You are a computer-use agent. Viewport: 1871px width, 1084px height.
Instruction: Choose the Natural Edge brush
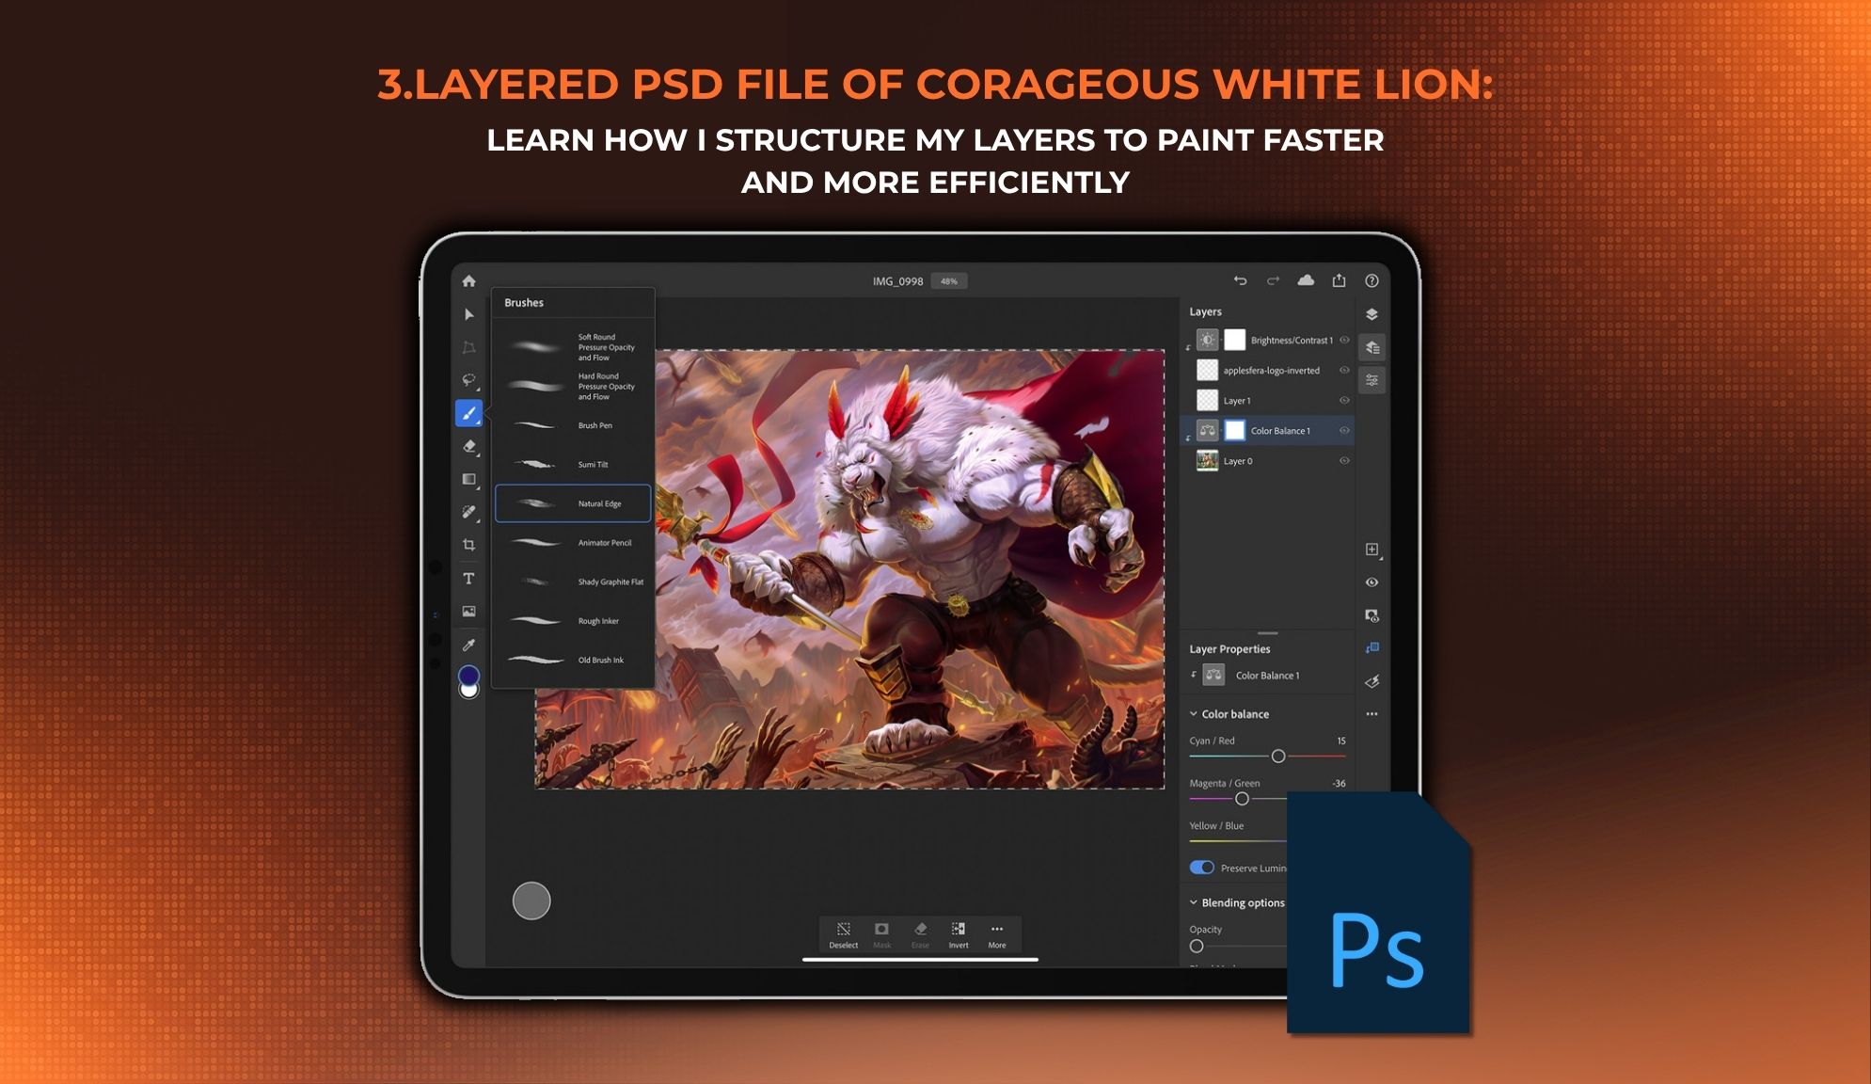tap(573, 503)
